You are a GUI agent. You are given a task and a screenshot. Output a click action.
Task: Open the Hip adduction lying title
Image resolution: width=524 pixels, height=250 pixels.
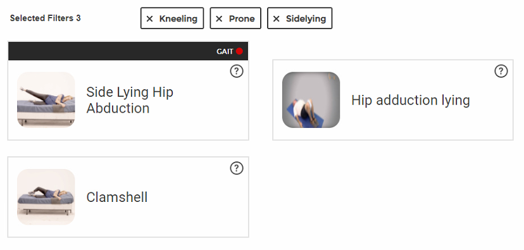point(410,100)
